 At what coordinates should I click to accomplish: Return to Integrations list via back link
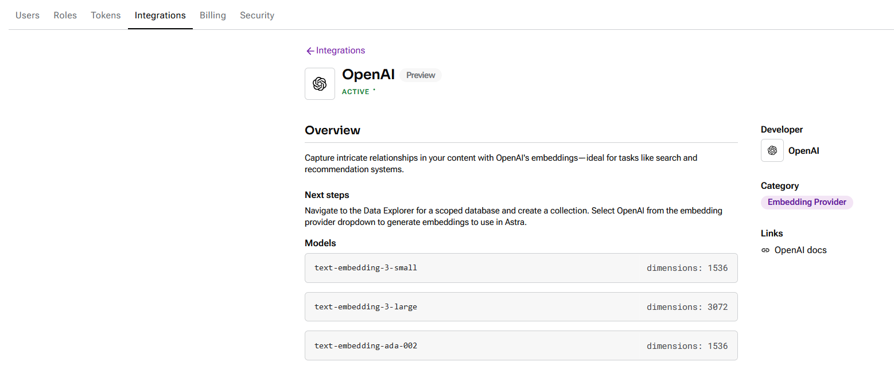pyautogui.click(x=340, y=51)
